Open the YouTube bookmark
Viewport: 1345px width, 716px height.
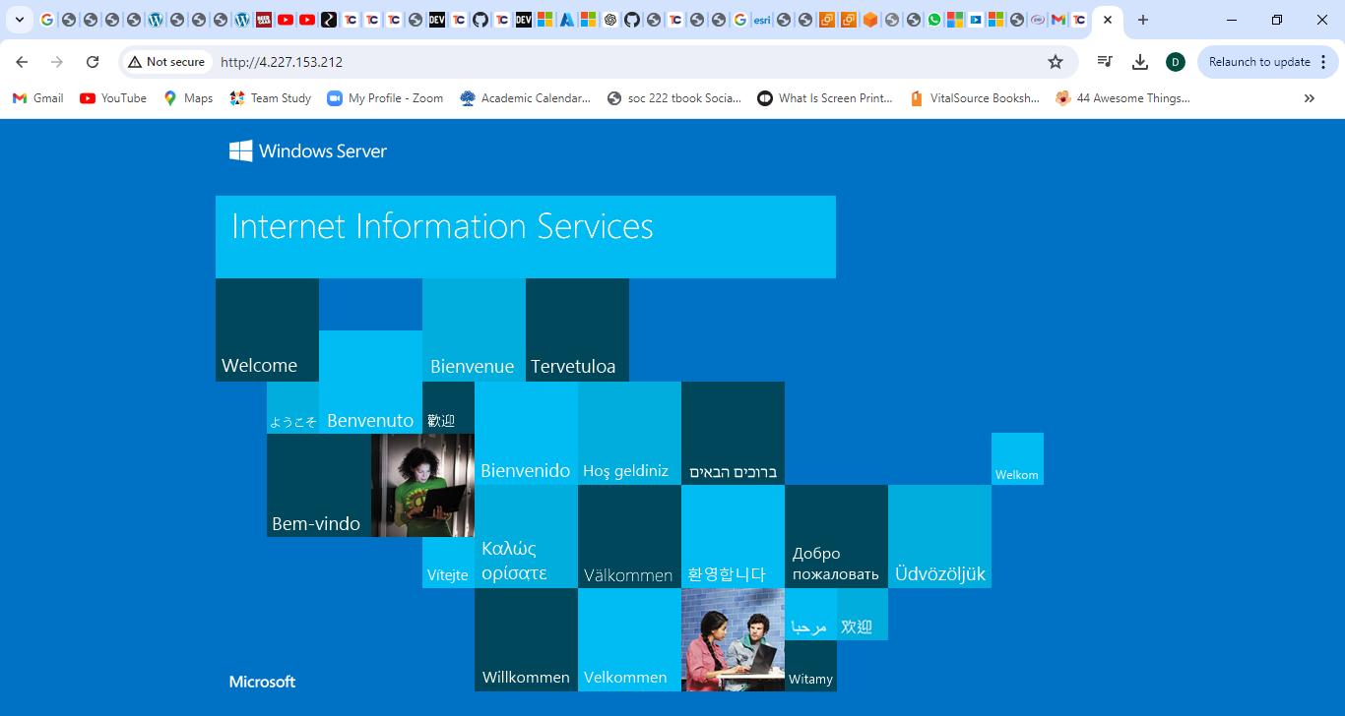113,98
